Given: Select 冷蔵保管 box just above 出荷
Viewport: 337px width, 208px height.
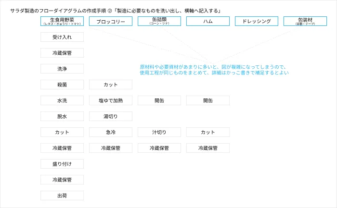Looking at the screenshot, I should [62, 180].
